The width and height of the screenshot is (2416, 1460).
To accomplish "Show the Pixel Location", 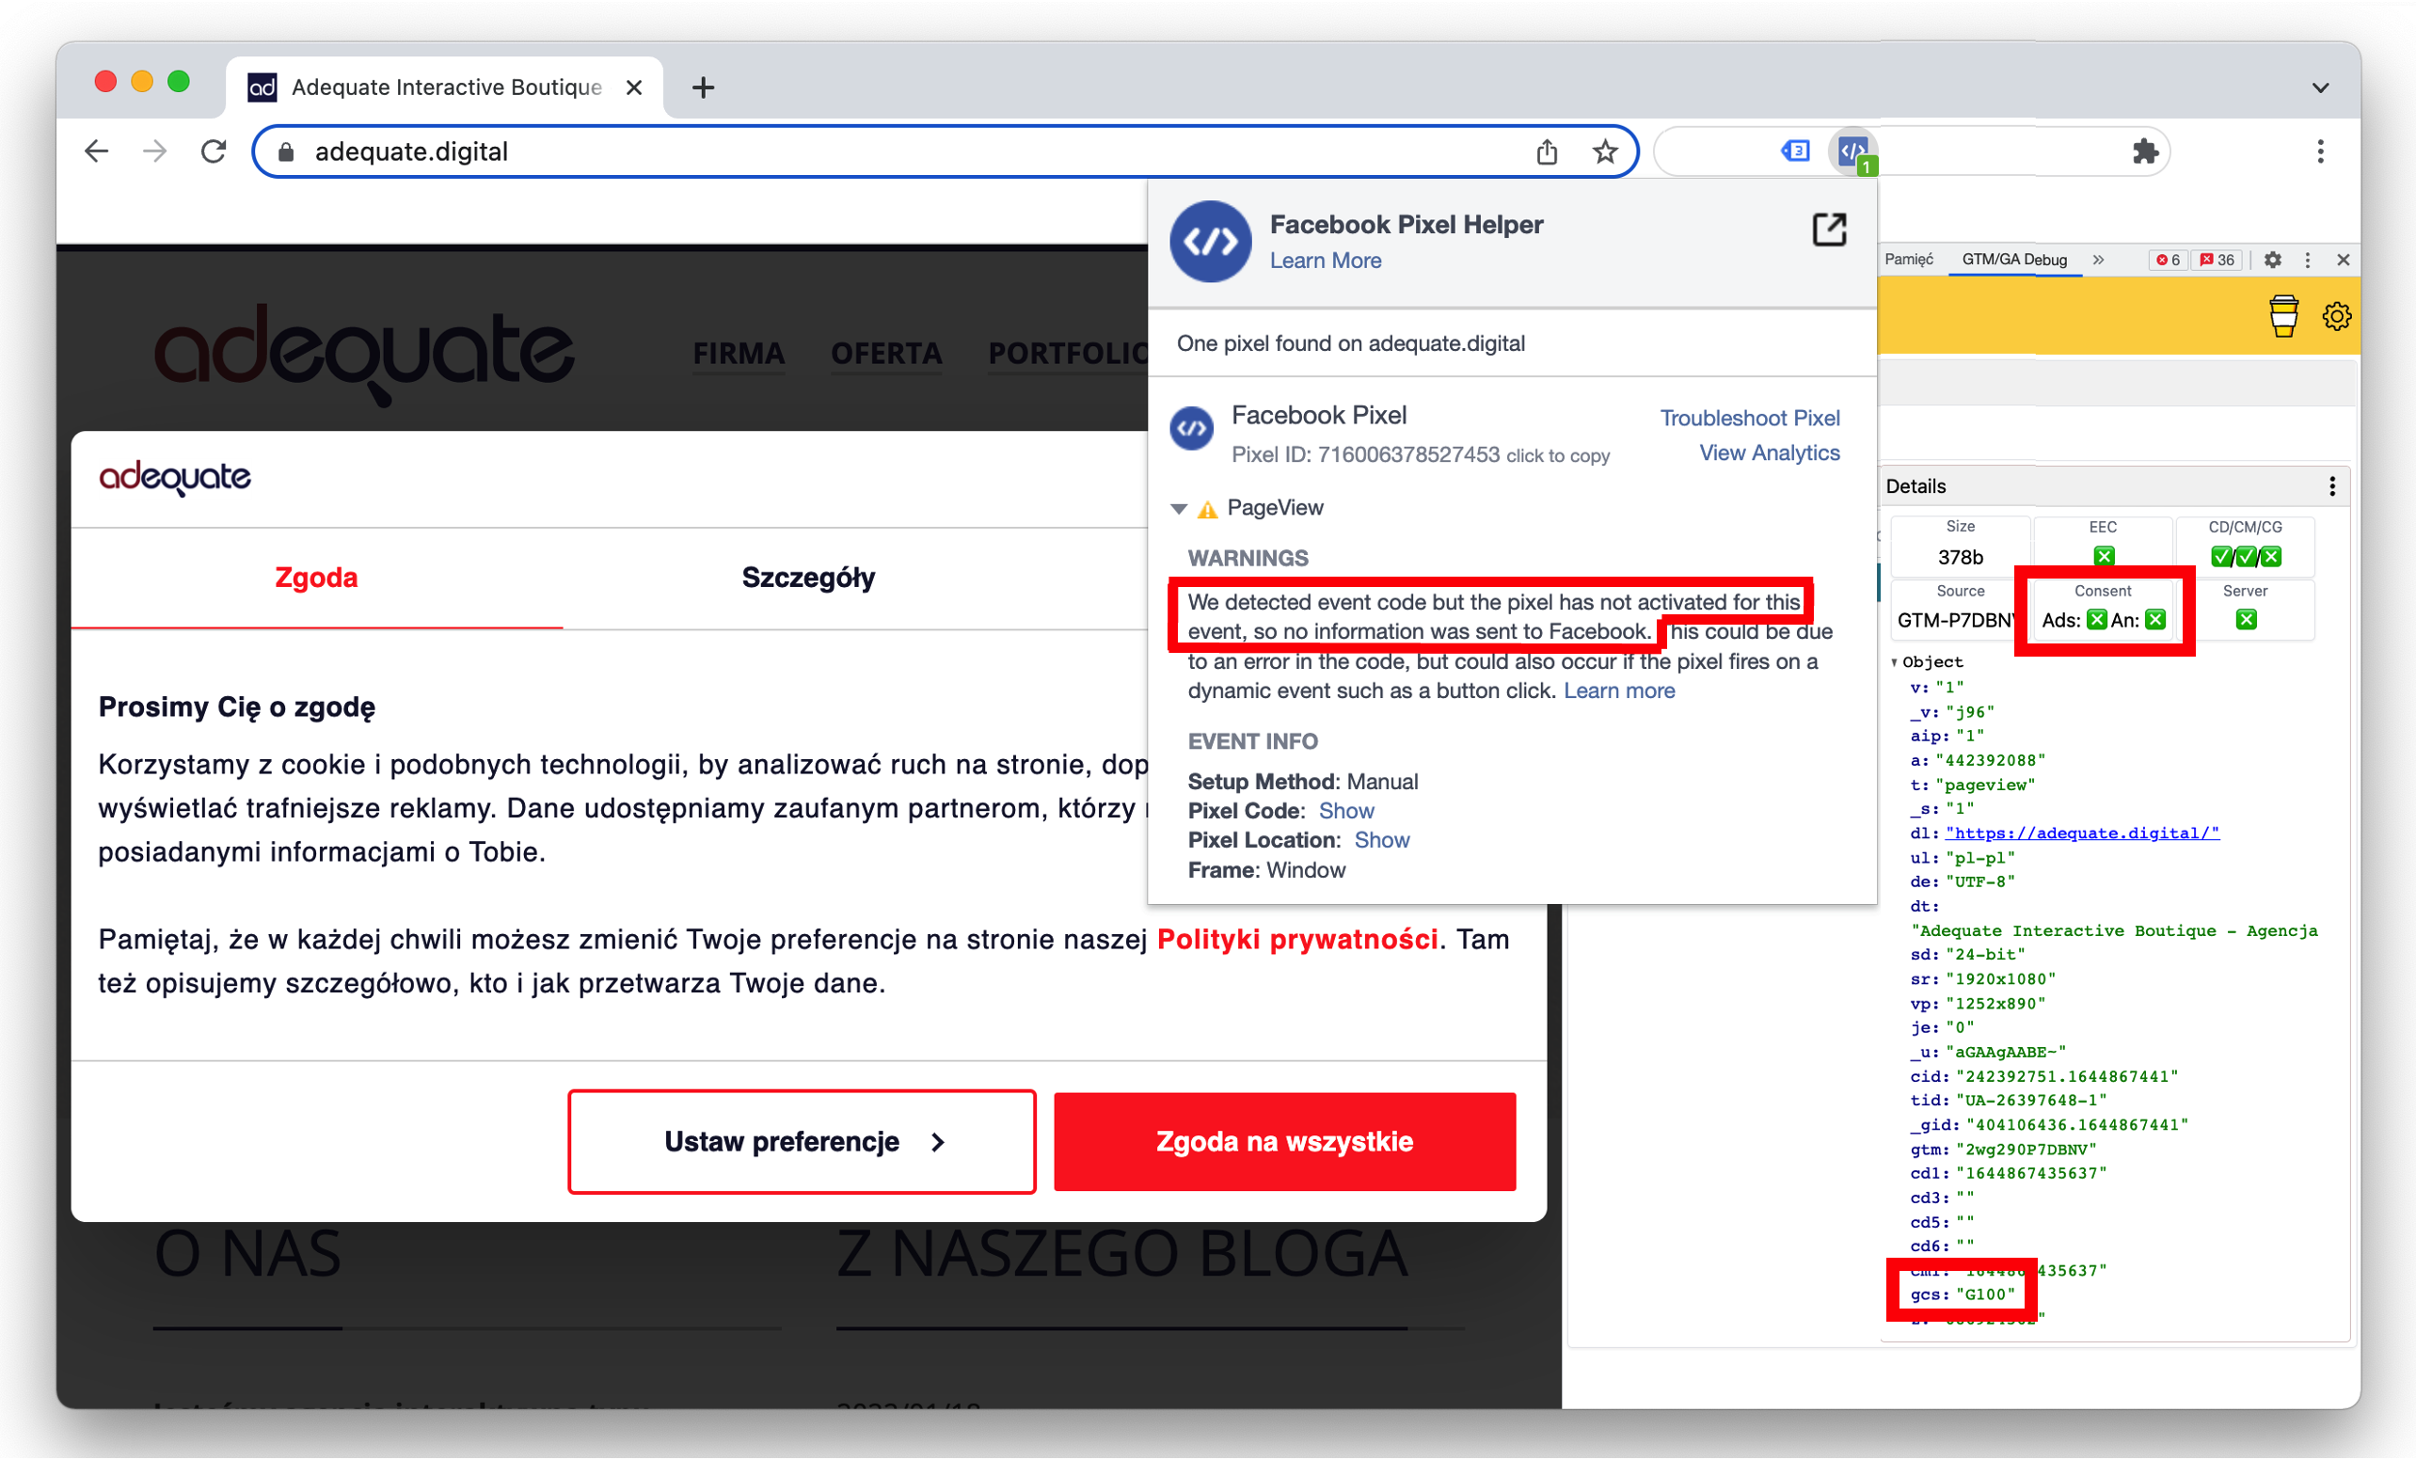I will pos(1381,841).
